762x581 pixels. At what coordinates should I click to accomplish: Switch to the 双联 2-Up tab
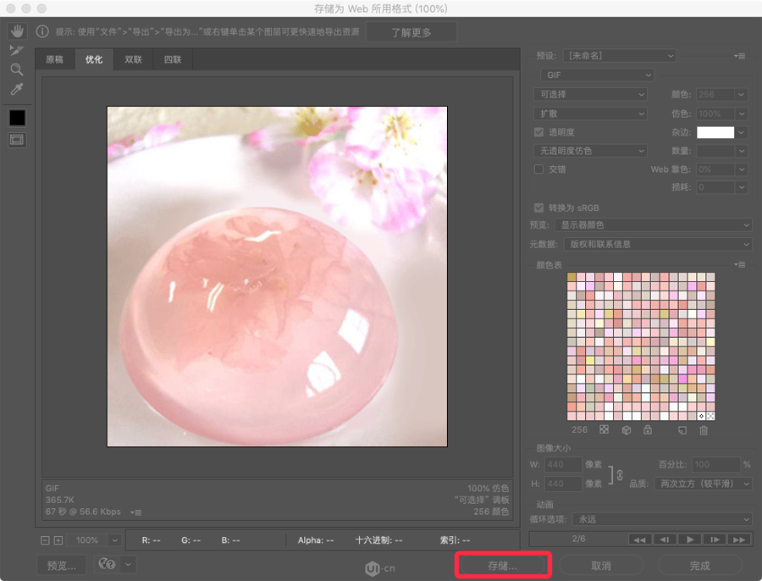[133, 60]
